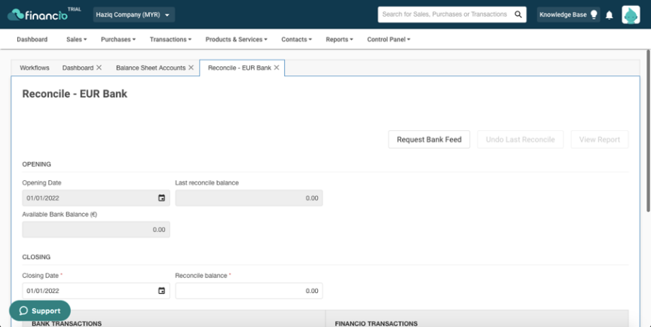This screenshot has width=651, height=327.
Task: Click the search magnifier icon
Action: coord(518,14)
